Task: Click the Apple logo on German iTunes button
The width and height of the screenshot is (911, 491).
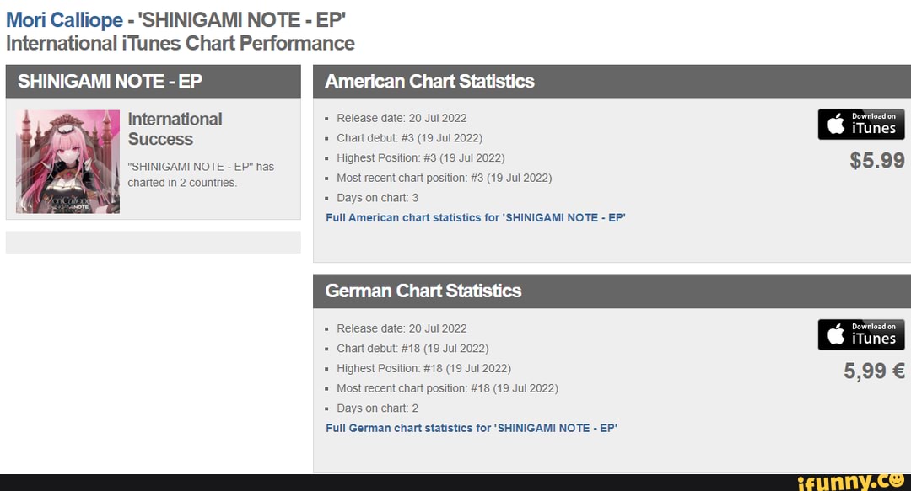Action: click(835, 334)
